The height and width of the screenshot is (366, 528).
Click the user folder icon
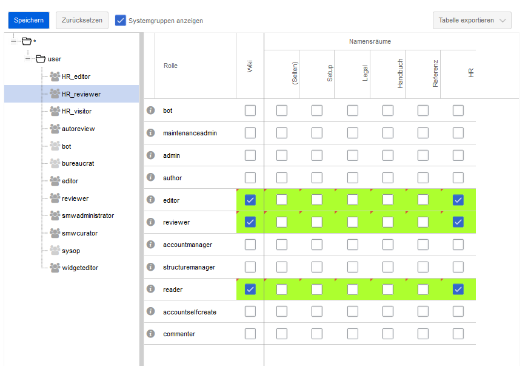pyautogui.click(x=41, y=59)
